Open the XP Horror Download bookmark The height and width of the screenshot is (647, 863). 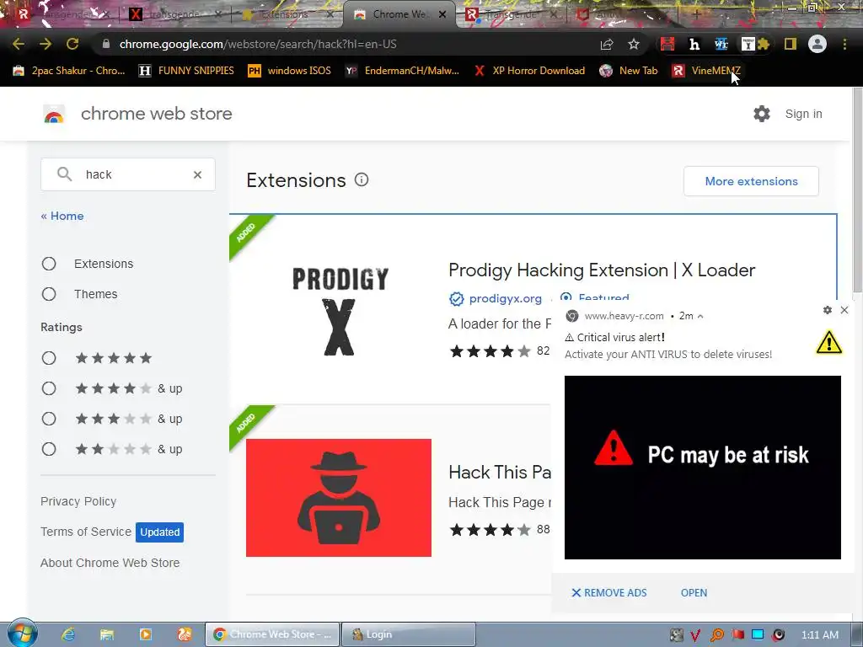coord(529,71)
